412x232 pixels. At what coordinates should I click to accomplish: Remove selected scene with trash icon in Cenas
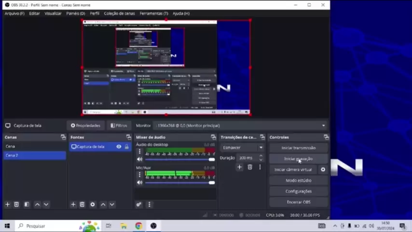[16, 204]
